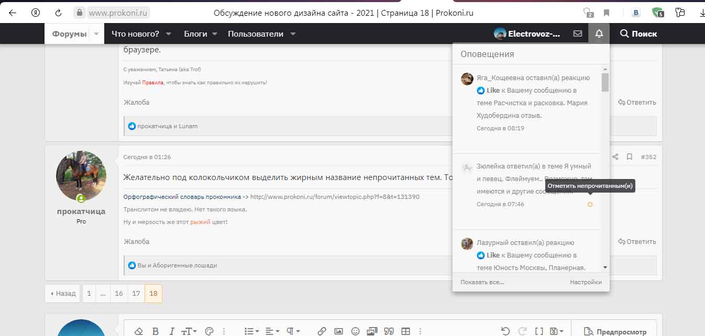Toggle bold formatting in the editor
This screenshot has width=705, height=336.
tap(155, 331)
